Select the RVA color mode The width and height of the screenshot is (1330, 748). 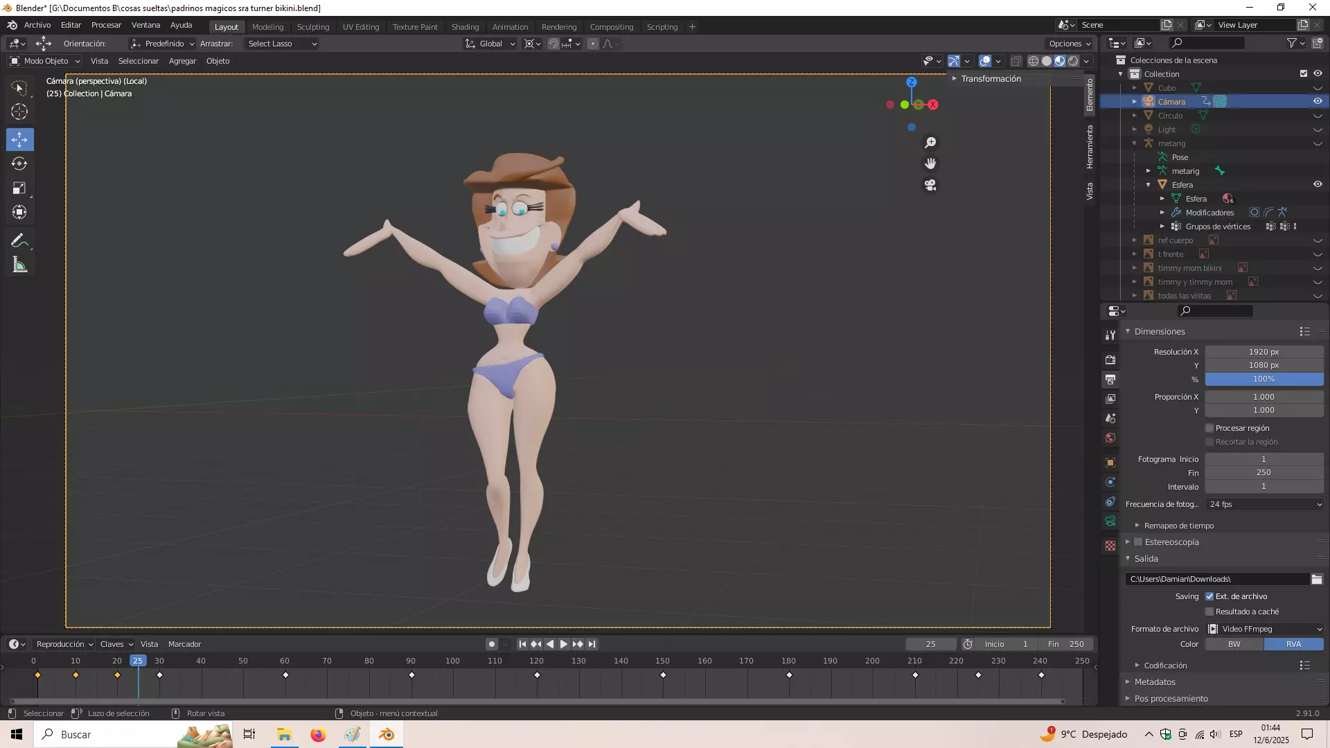[1294, 644]
